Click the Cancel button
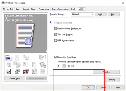 103,87
